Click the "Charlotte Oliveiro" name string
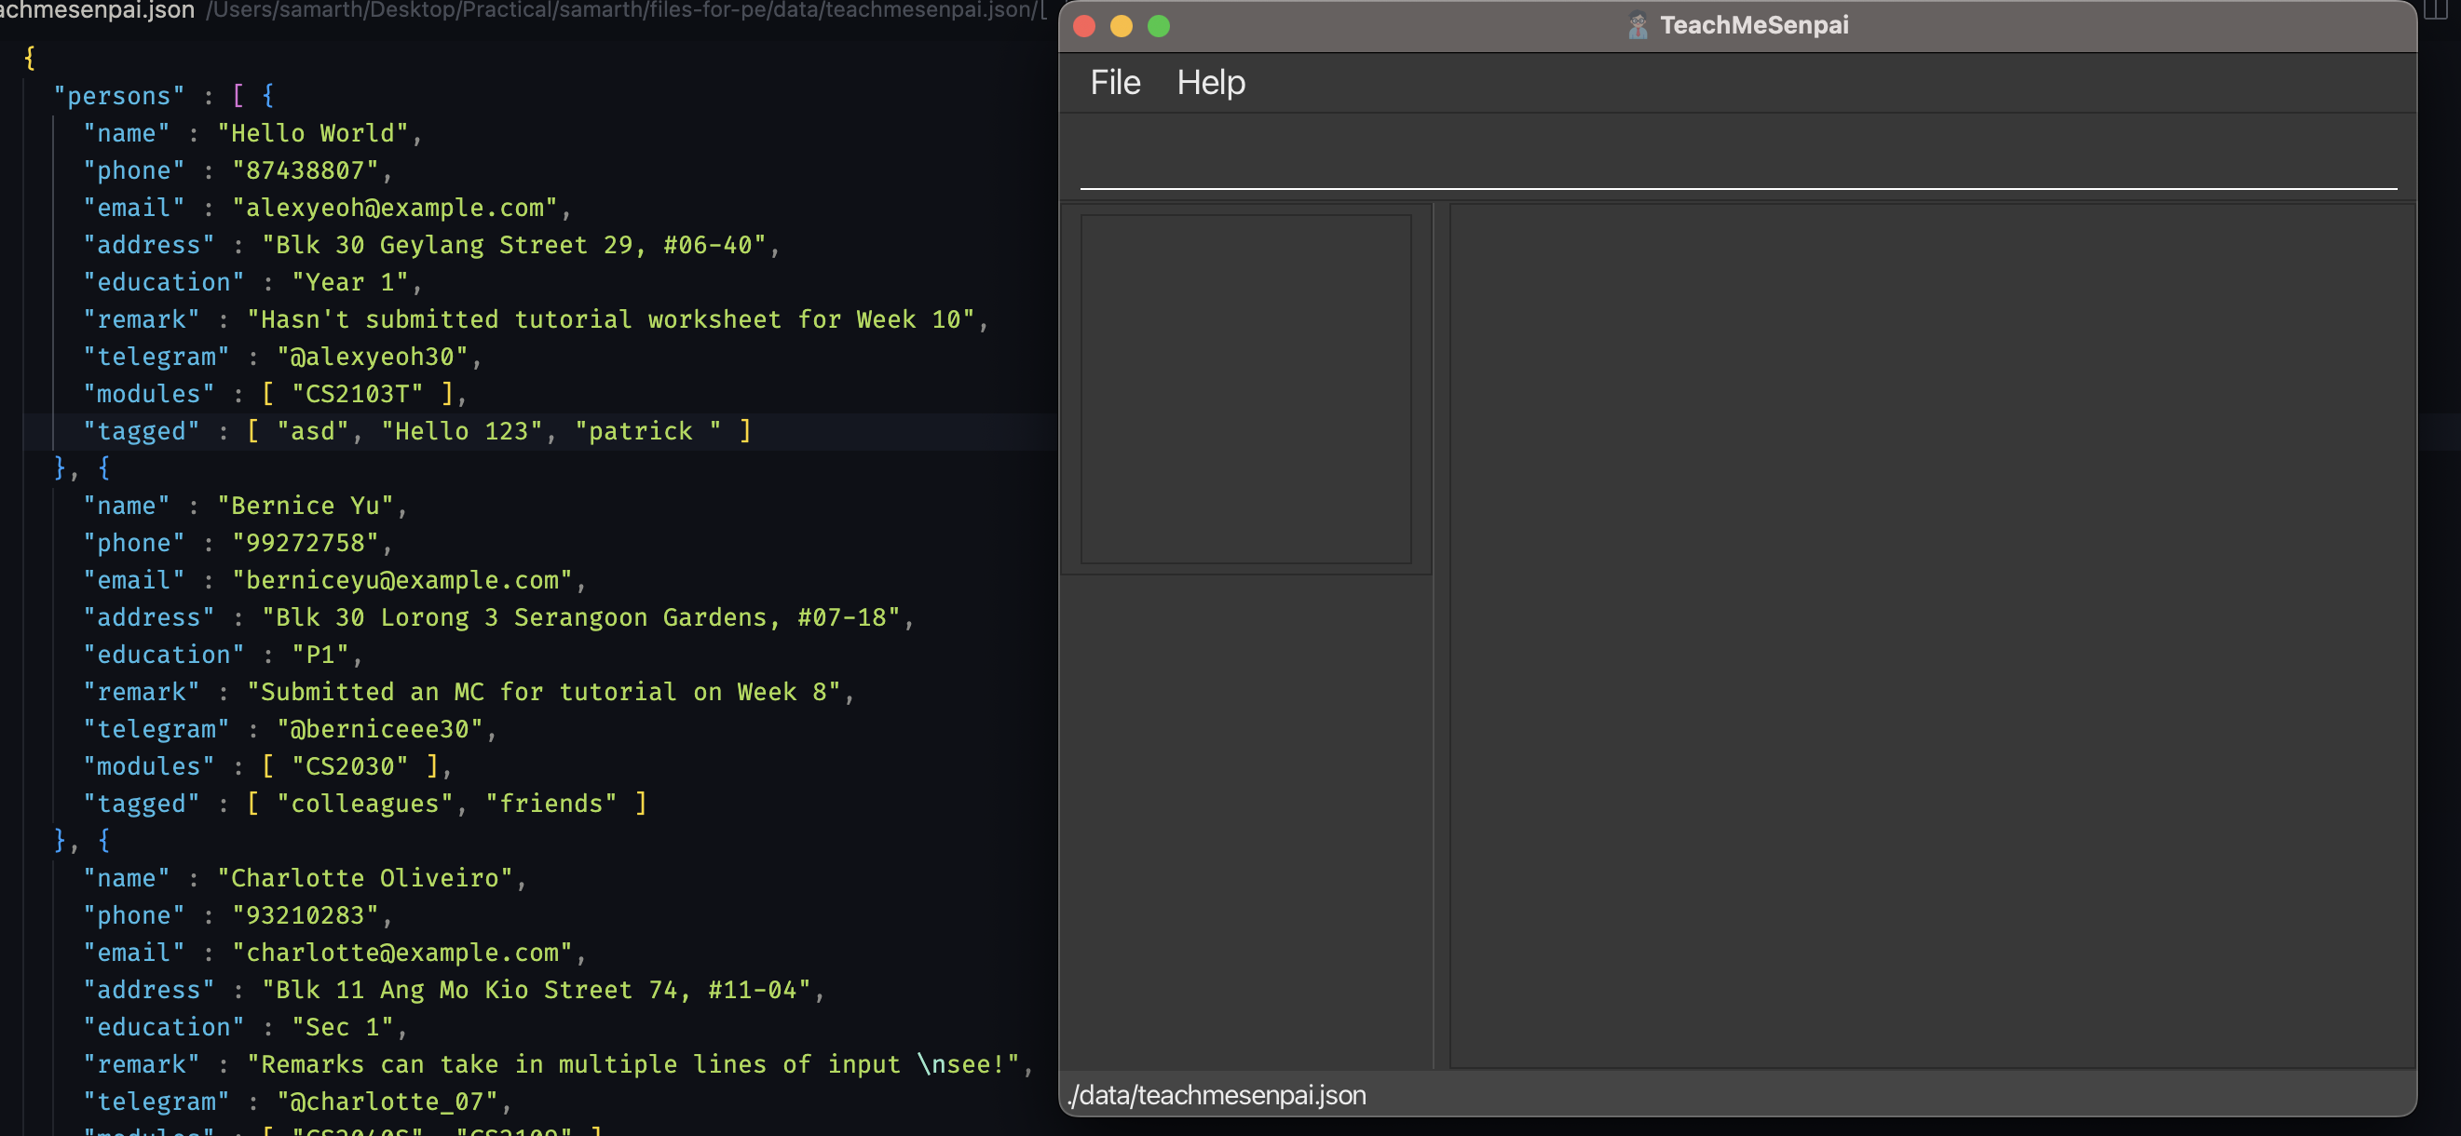 (364, 878)
